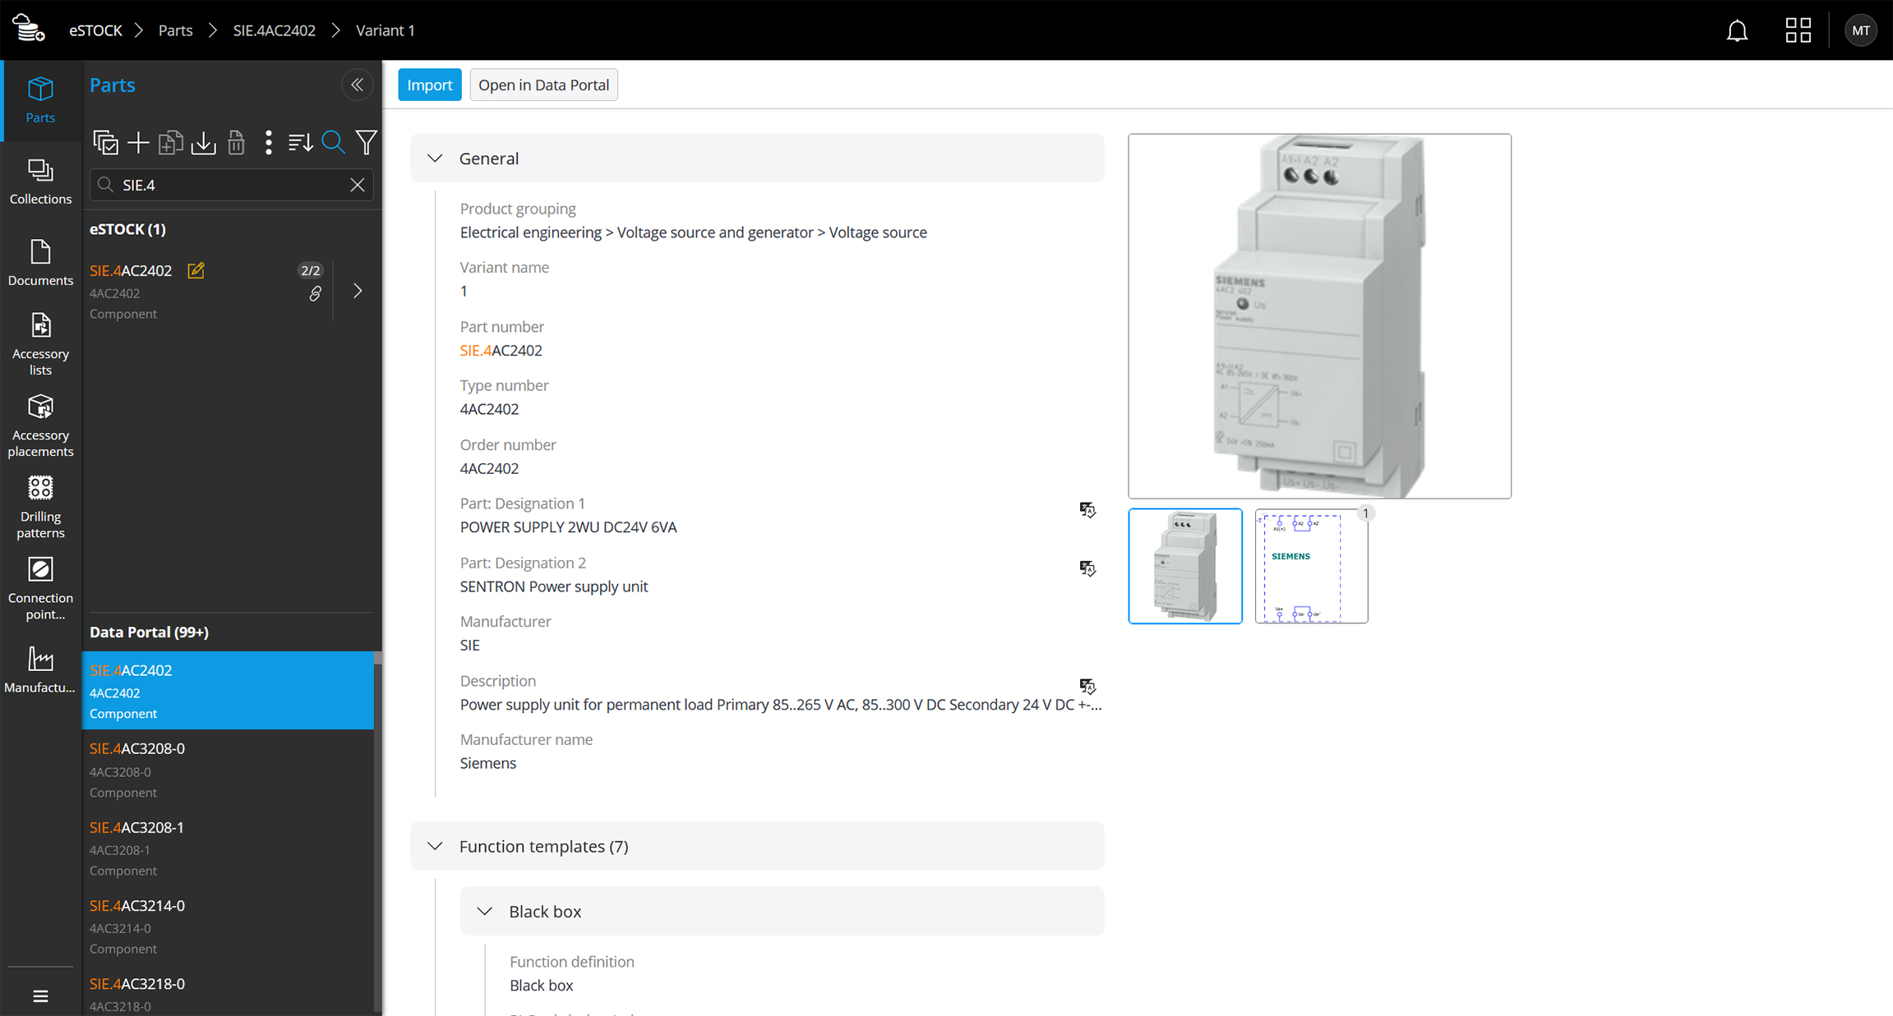This screenshot has width=1893, height=1016.
Task: Click the Import button
Action: pyautogui.click(x=429, y=84)
